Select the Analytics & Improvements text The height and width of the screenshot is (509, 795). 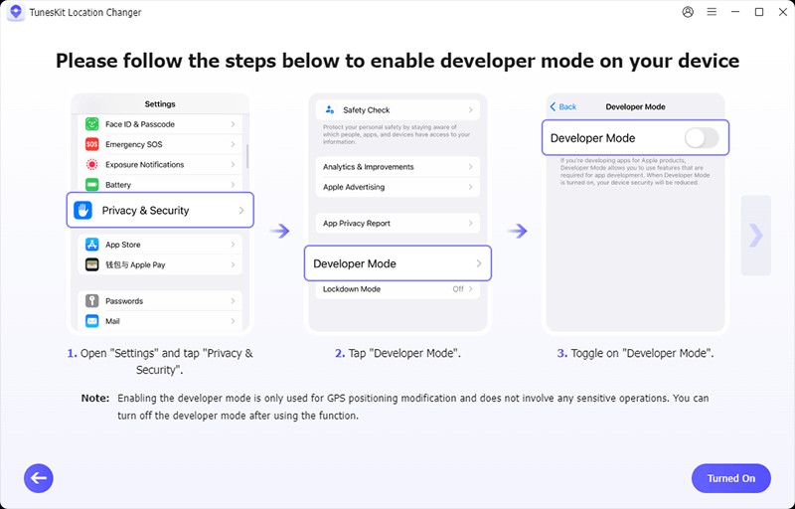(x=368, y=167)
